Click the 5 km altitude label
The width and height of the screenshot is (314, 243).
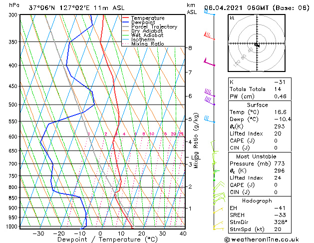(x=190, y=119)
